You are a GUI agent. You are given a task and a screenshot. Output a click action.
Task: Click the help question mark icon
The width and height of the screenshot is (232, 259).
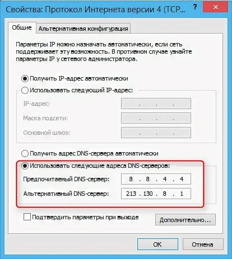pos(195,7)
